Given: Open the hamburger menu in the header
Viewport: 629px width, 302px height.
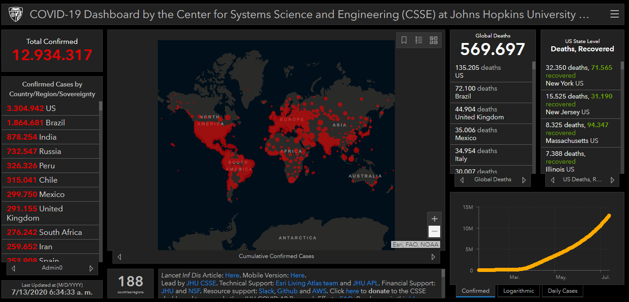Looking at the screenshot, I should point(614,14).
